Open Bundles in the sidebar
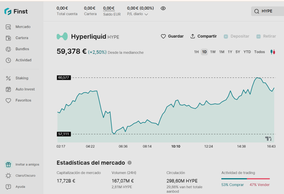The height and width of the screenshot is (194, 284). 22,49
